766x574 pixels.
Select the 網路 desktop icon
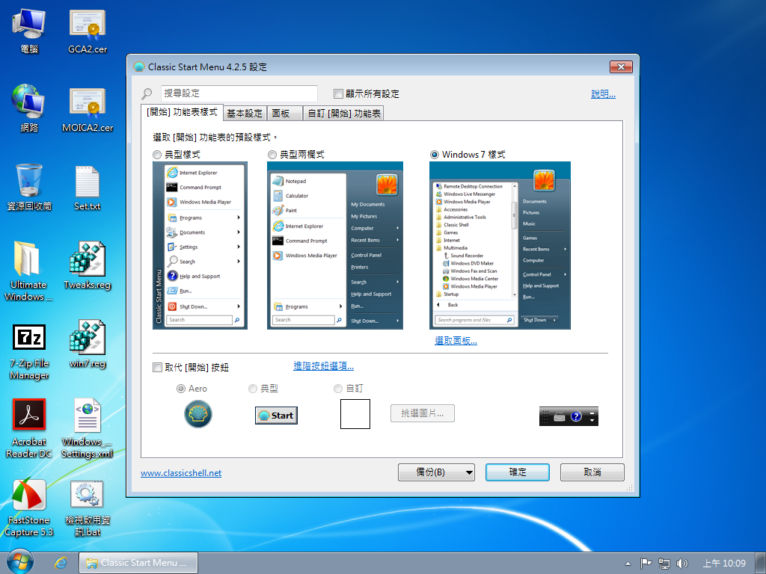(x=29, y=108)
